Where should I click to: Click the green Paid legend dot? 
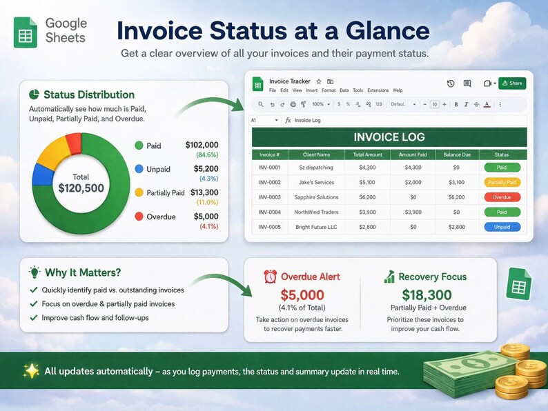pyautogui.click(x=139, y=146)
